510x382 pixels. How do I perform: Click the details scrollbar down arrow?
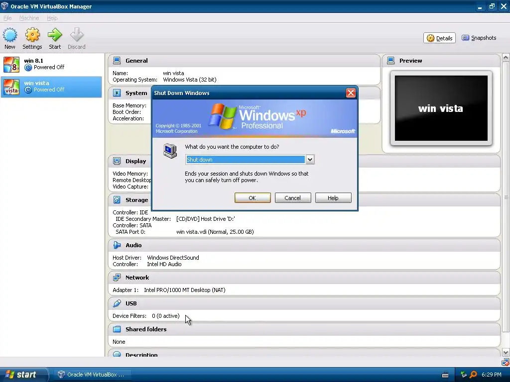(x=506, y=353)
